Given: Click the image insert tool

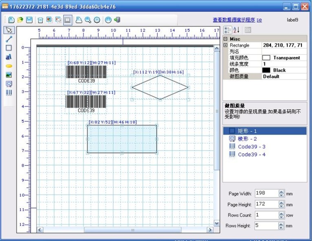Looking at the screenshot, I should tap(9, 75).
